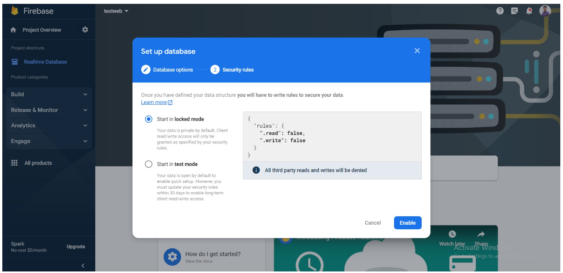This screenshot has width=563, height=273.
Task: Click the Watch later clock icon
Action: click(x=452, y=234)
